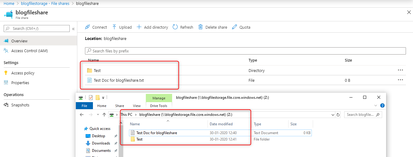413x157 pixels.
Task: Click the Search files by prefix field
Action: pyautogui.click(x=245, y=51)
